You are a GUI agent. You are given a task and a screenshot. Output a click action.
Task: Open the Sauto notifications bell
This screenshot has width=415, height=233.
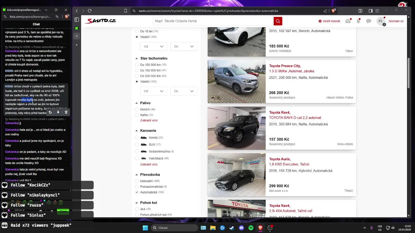click(358, 21)
